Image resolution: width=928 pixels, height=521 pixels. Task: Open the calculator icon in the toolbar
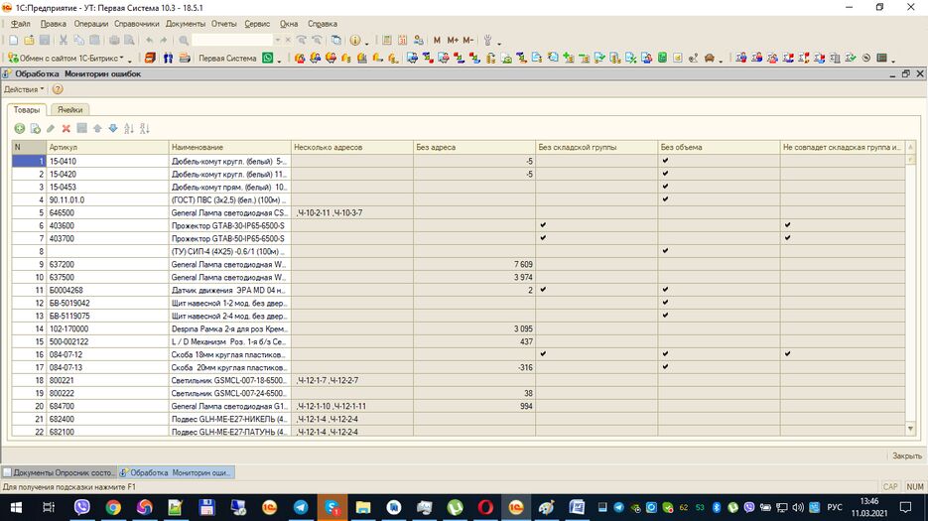coord(387,41)
